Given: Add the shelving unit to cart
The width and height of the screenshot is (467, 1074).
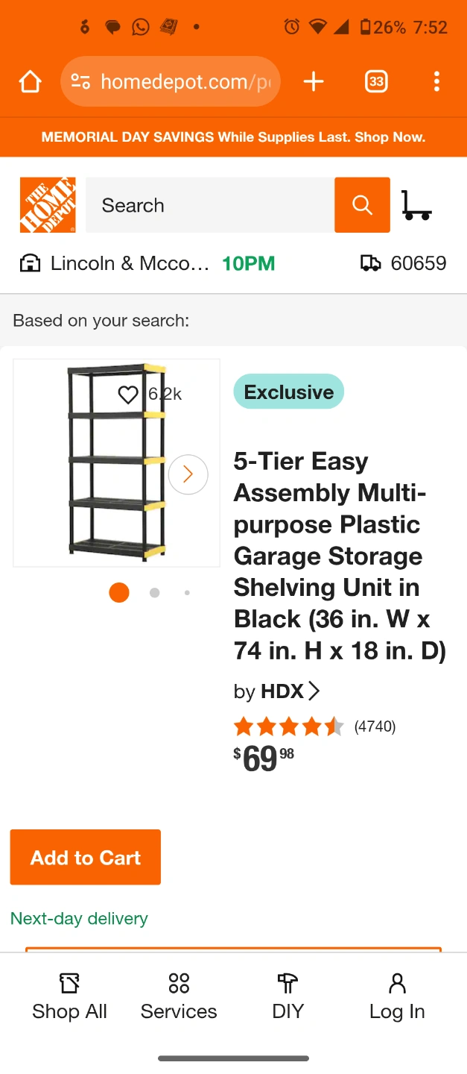Looking at the screenshot, I should tap(86, 858).
